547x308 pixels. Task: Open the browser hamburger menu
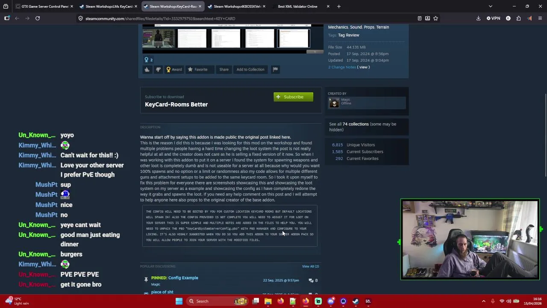pos(540,18)
